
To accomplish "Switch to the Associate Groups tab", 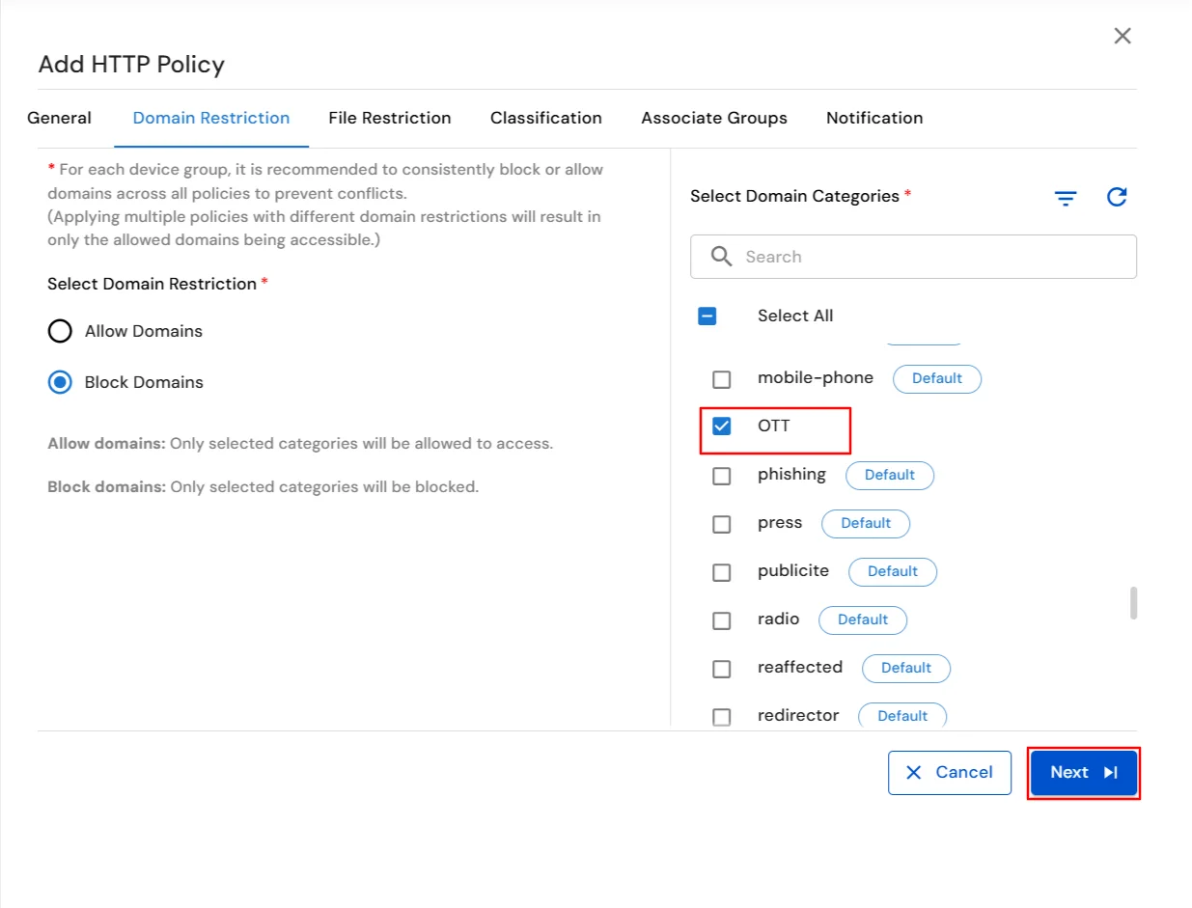I will (x=713, y=118).
